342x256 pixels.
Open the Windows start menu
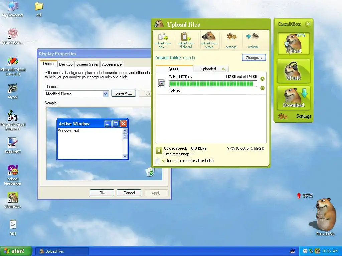[x=16, y=251]
